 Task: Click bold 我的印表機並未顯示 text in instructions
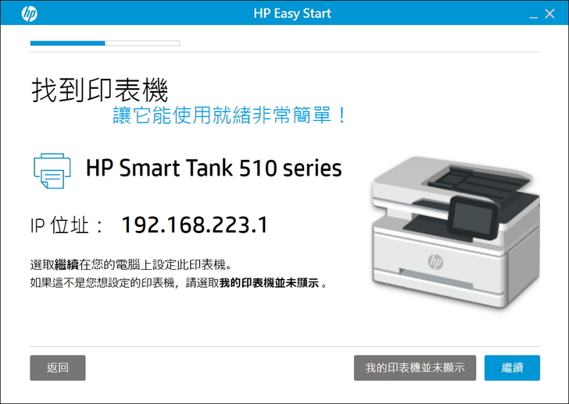[x=269, y=283]
